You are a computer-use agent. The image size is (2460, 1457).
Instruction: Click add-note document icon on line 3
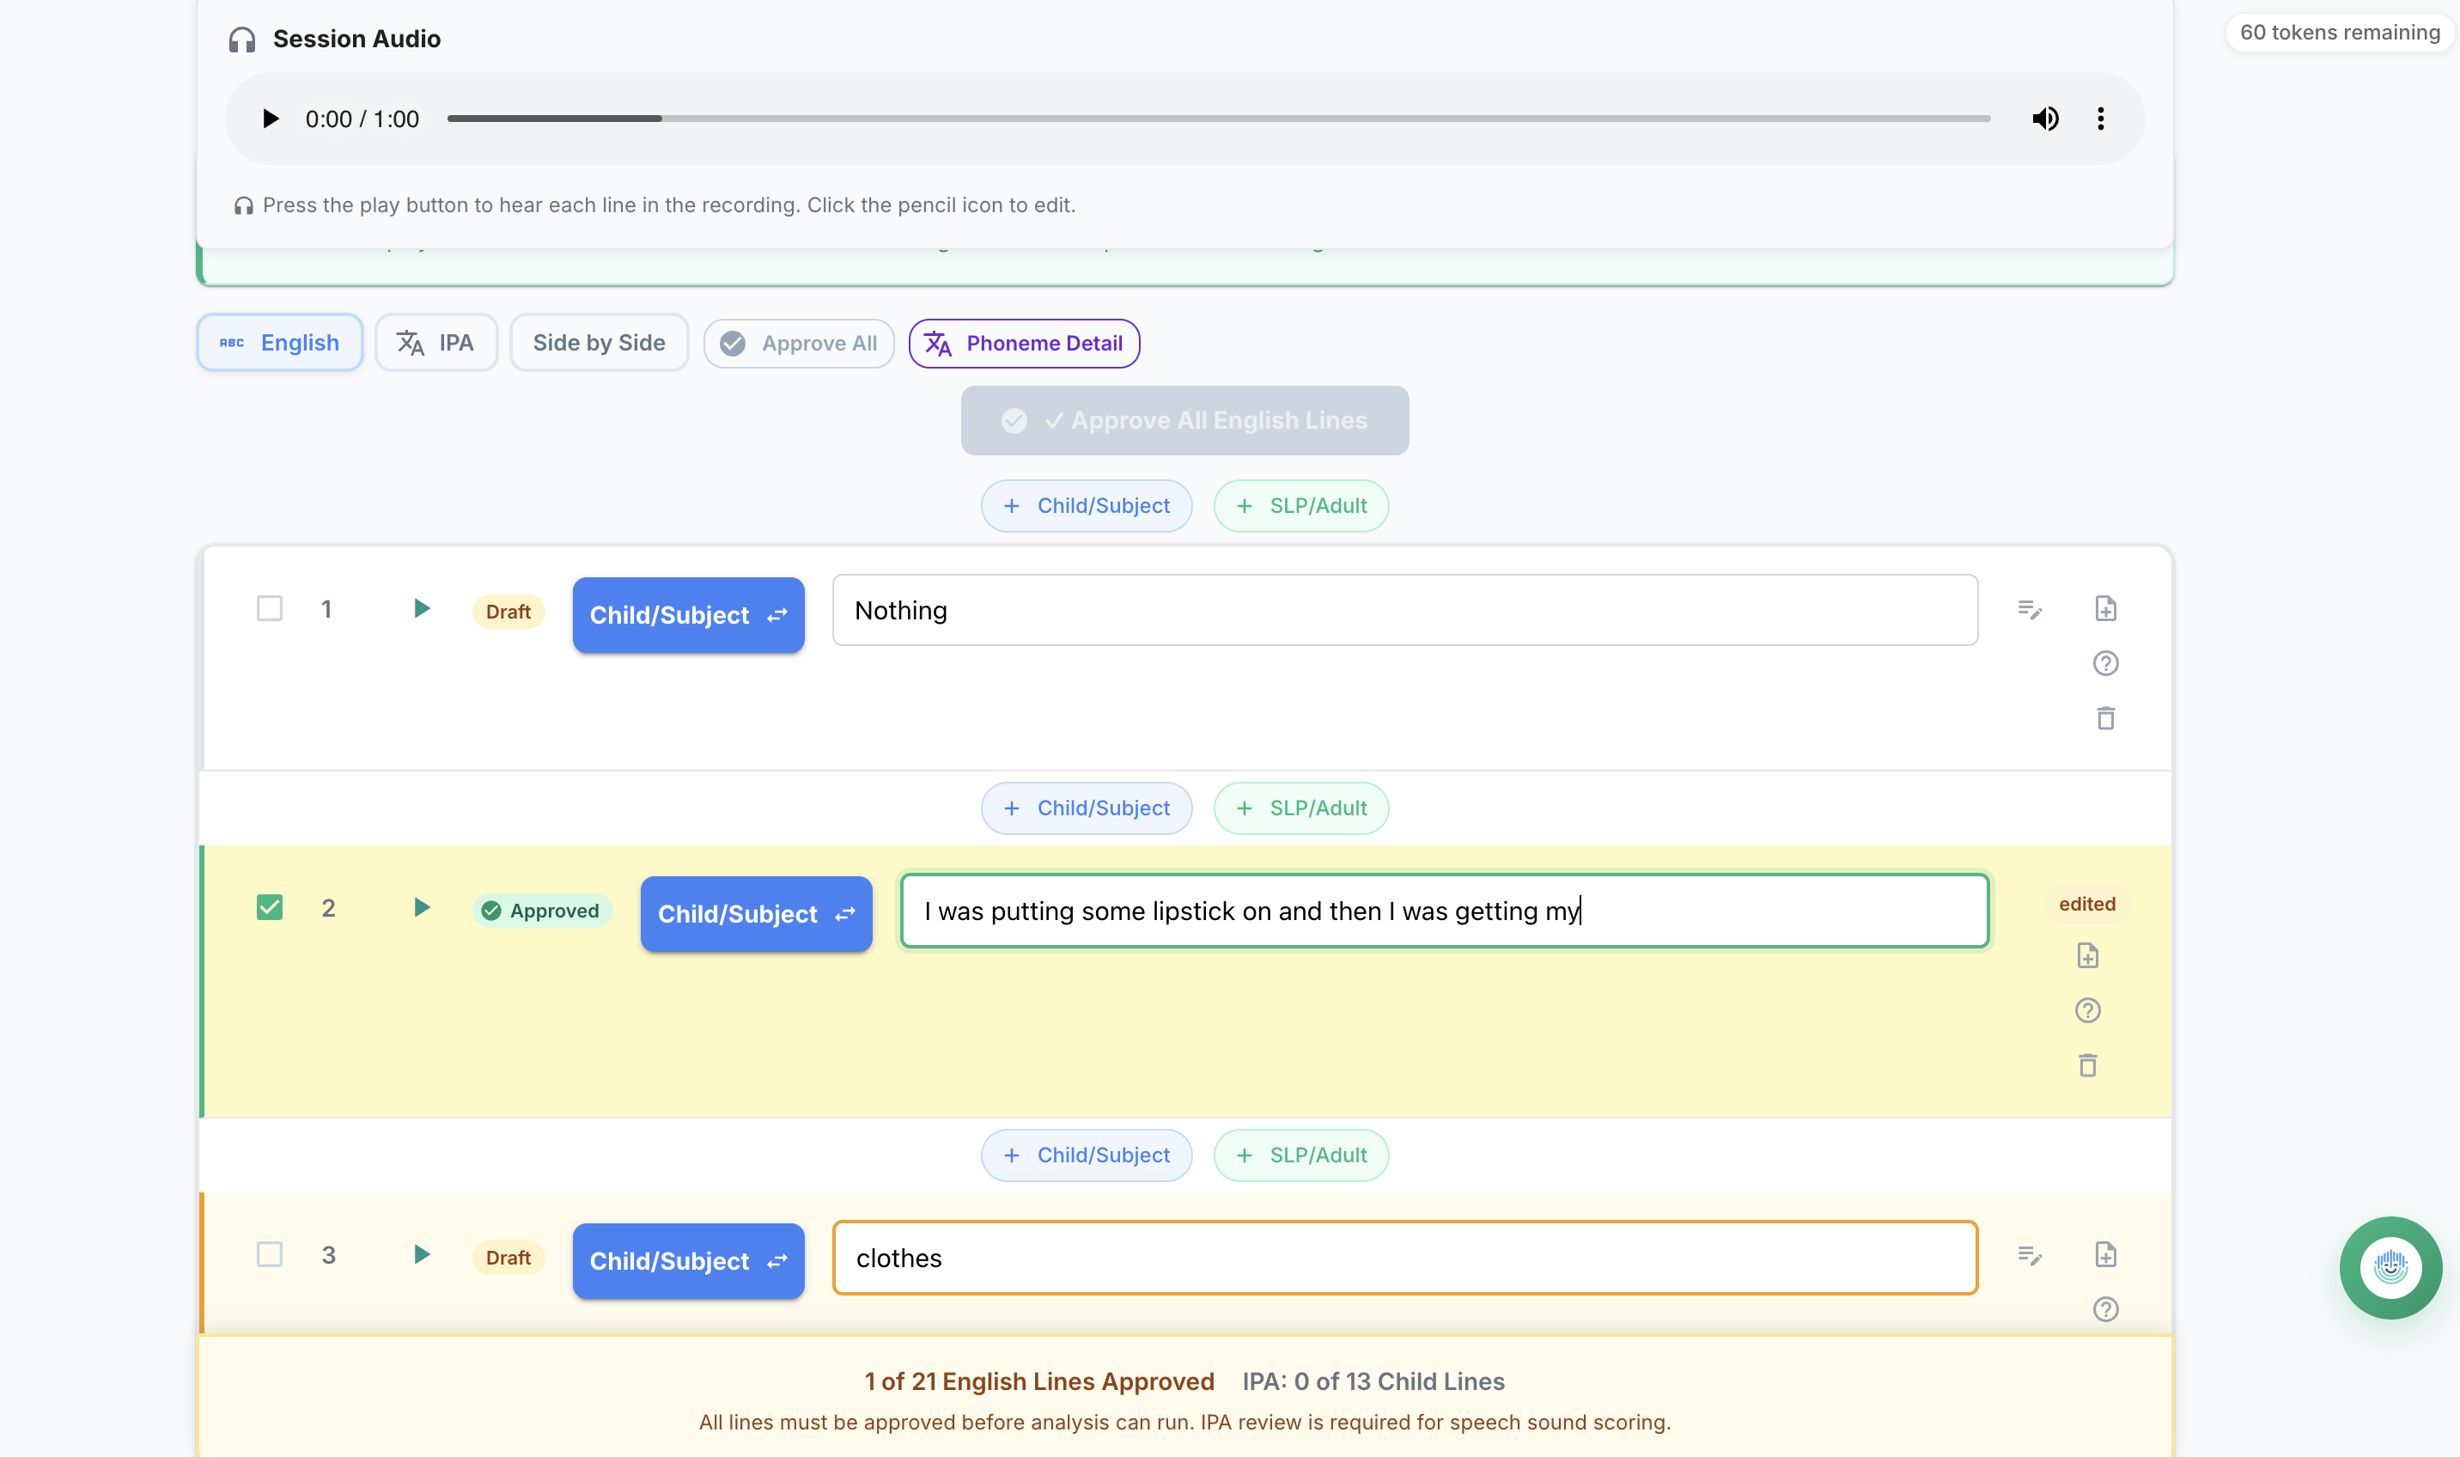point(2105,1255)
